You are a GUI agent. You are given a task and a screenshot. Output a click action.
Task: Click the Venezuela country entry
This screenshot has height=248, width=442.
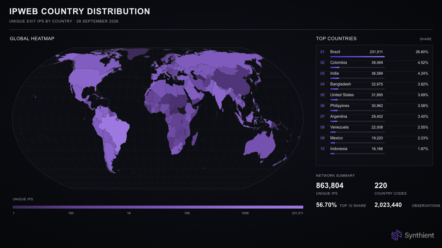click(x=339, y=127)
